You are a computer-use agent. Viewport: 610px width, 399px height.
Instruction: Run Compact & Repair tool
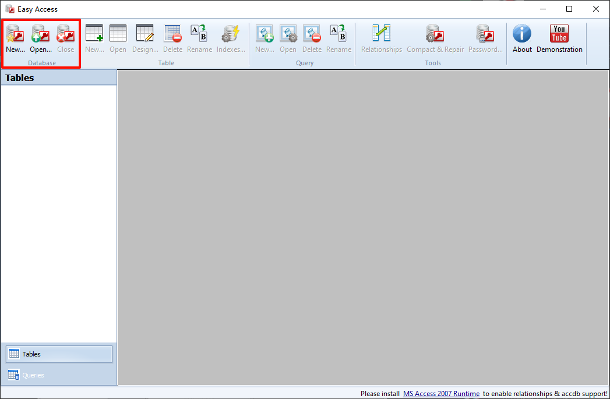(x=435, y=38)
